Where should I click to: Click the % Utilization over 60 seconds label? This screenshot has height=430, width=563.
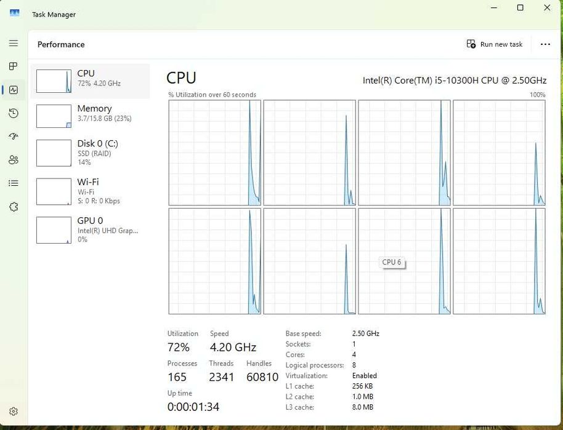point(212,95)
